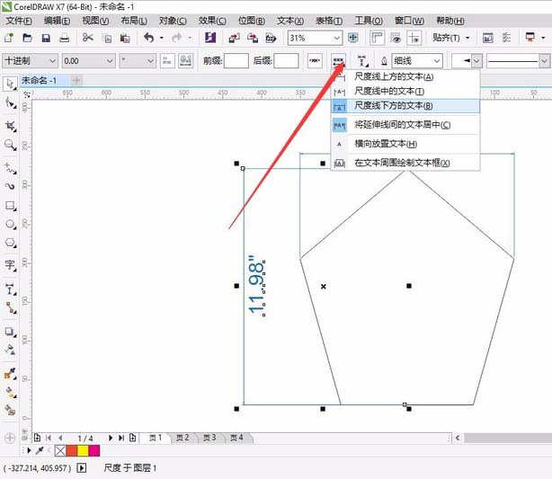This screenshot has width=552, height=479.
Task: Cut selection with scissors icon
Action: [88, 38]
